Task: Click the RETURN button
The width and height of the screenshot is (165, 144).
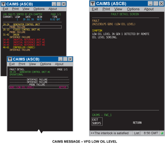Action: point(137,123)
